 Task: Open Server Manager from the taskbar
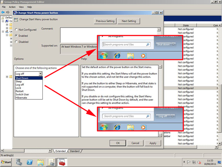tap(19, 162)
